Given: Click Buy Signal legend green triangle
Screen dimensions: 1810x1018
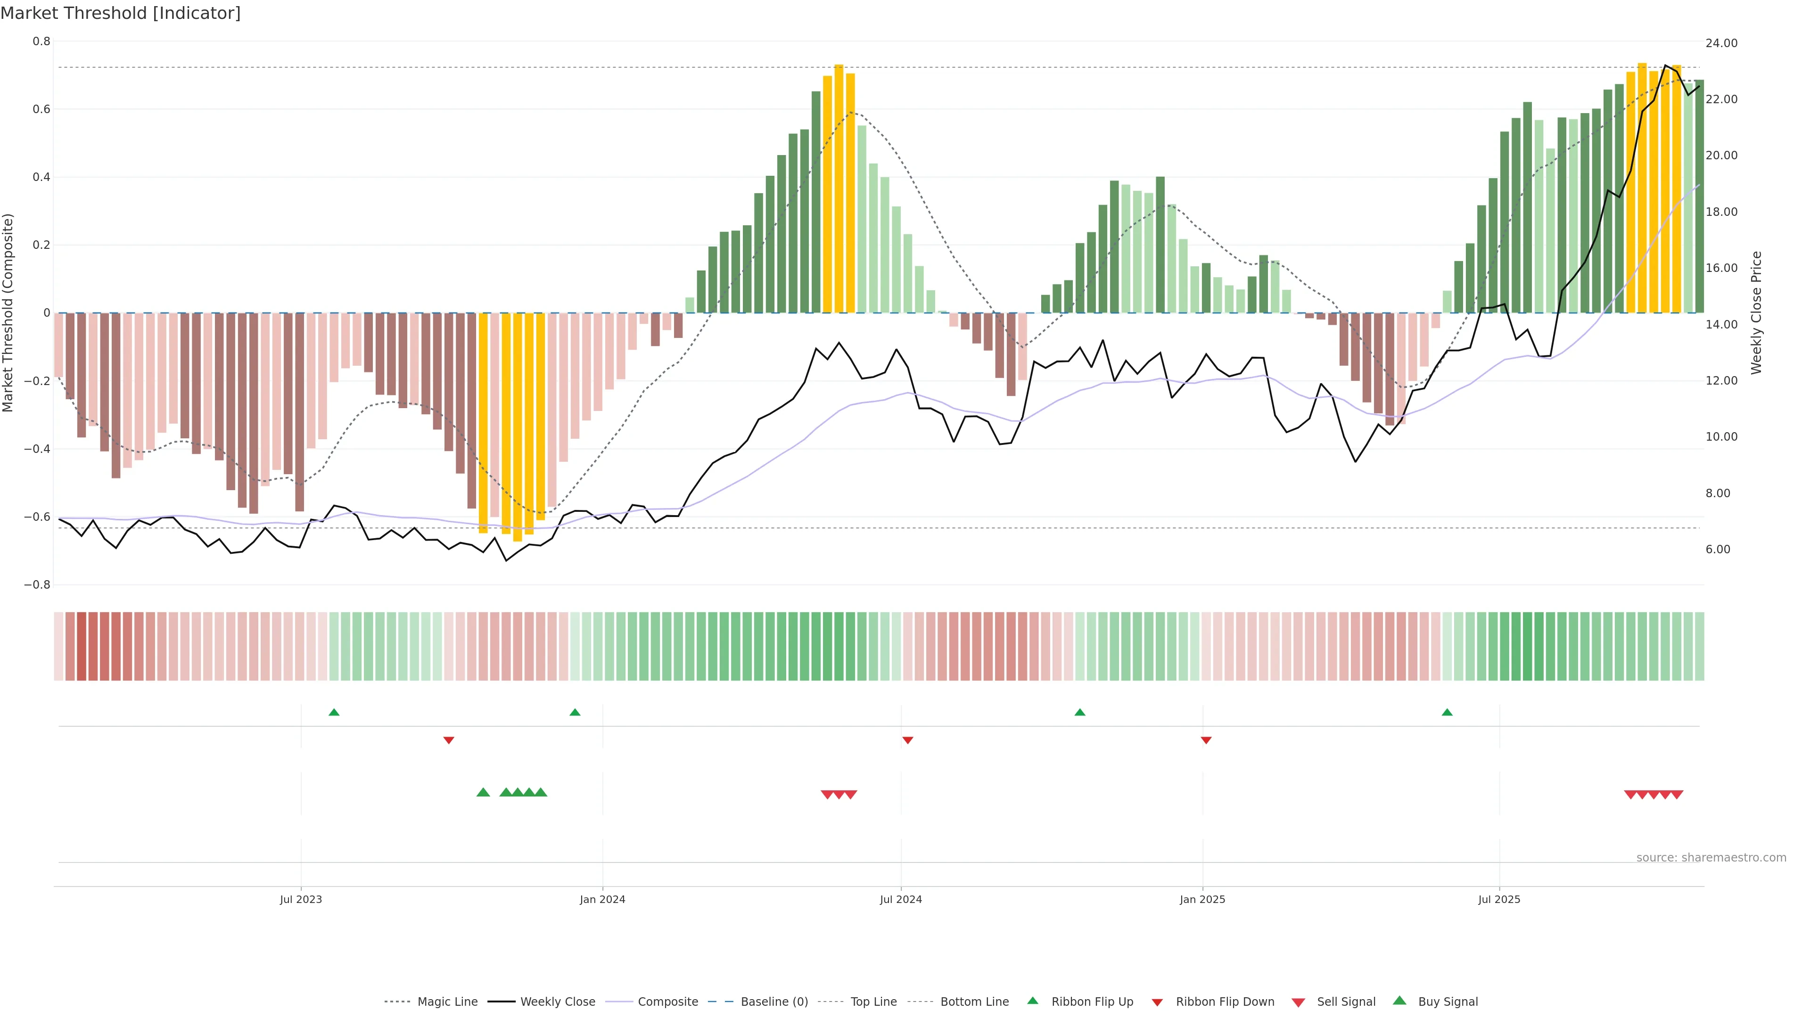Looking at the screenshot, I should (1399, 1001).
